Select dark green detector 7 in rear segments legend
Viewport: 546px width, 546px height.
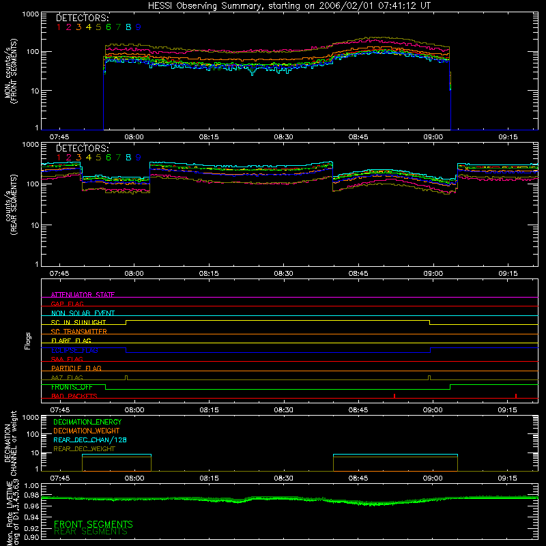pos(118,158)
